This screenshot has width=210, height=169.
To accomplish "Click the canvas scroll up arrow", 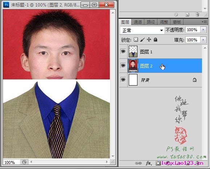I will tap(113, 13).
